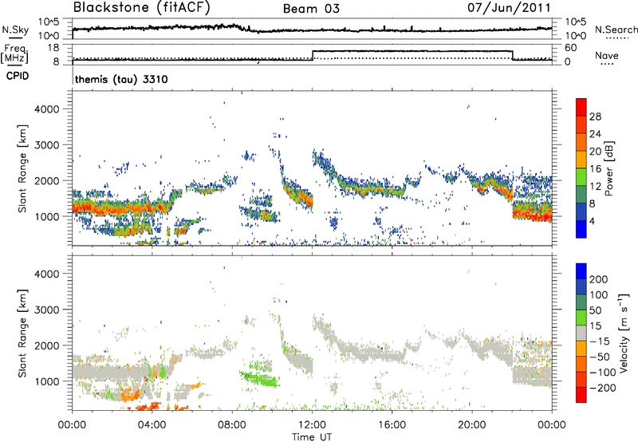Click the red bottom of Velocity colorbar
The width and height of the screenshot is (638, 442).
point(581,395)
